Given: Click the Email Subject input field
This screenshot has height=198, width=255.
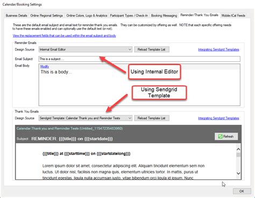Looking at the screenshot, I should (x=139, y=59).
